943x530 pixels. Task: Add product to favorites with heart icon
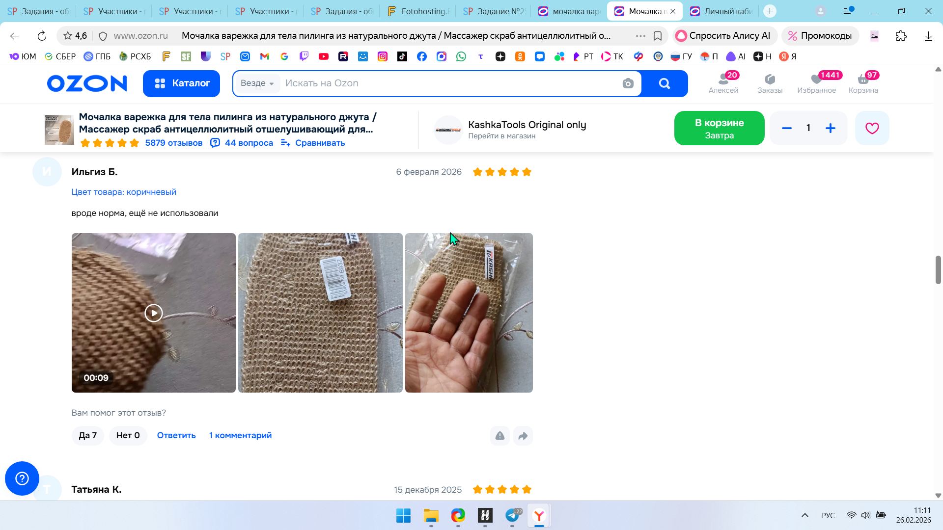(x=872, y=128)
